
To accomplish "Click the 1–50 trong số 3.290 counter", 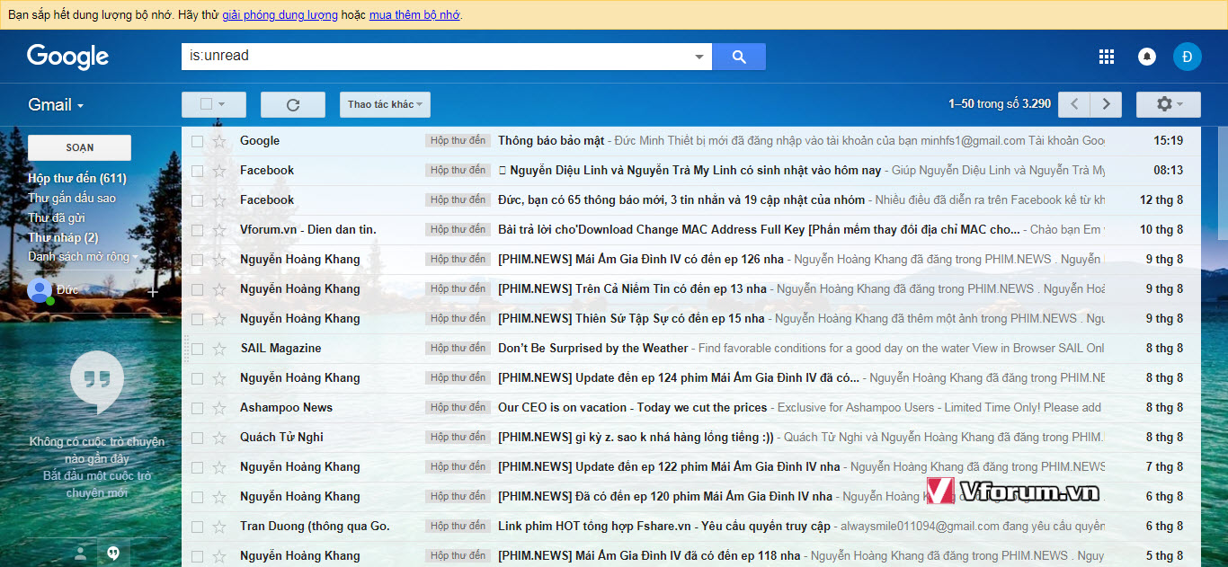I will (x=1000, y=104).
